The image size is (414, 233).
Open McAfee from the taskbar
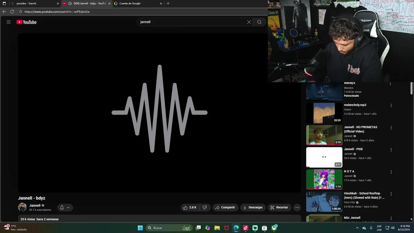(x=227, y=228)
